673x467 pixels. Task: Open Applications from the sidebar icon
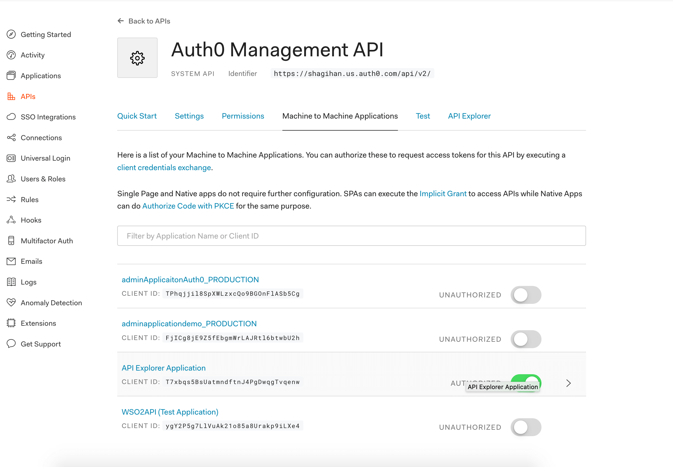(x=11, y=75)
